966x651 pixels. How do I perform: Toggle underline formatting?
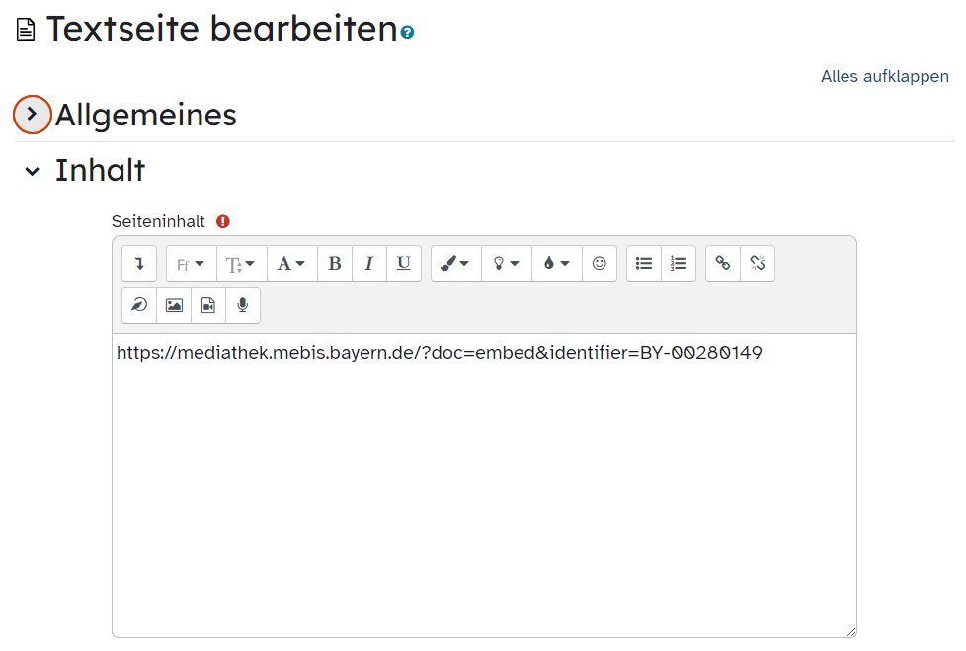pyautogui.click(x=404, y=264)
